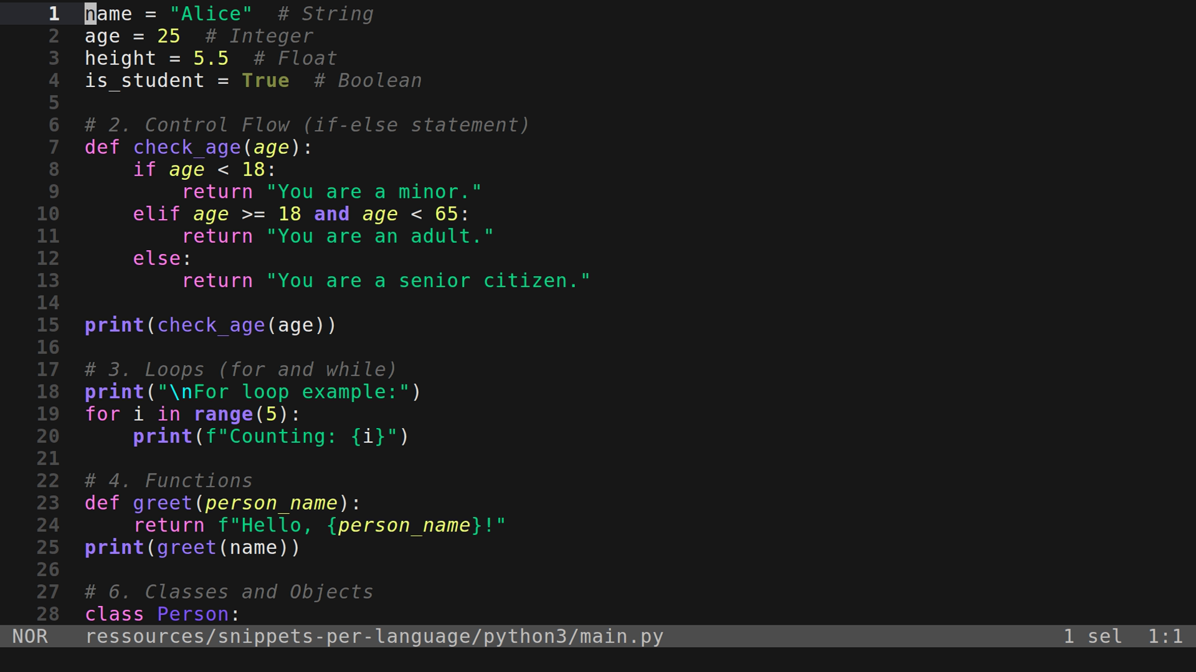Click the 'if' keyword on line 8

pyautogui.click(x=145, y=169)
